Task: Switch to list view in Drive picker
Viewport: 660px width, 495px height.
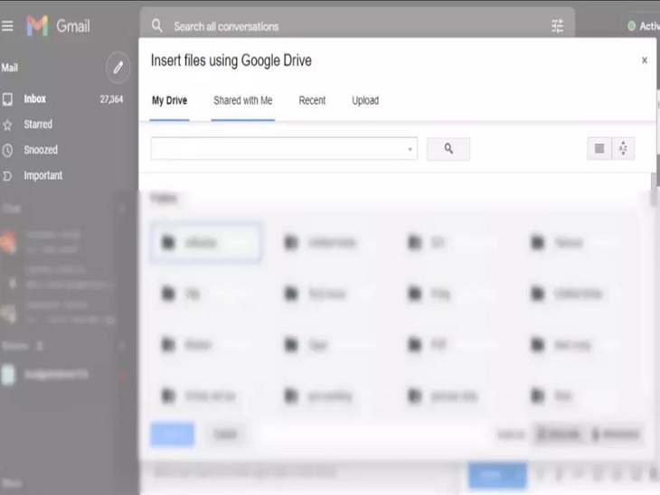Action: point(599,149)
